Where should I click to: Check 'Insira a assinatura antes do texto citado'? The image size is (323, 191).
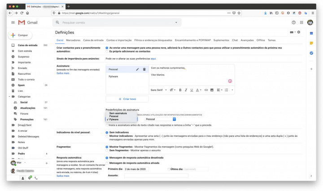[107, 125]
